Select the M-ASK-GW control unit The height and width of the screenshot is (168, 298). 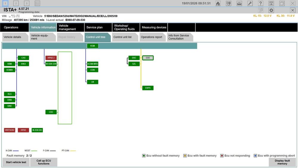[51, 64]
